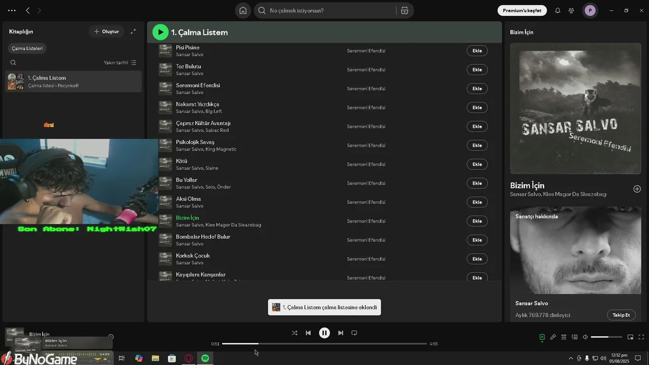Click Premium'u keşfet button

click(x=522, y=11)
